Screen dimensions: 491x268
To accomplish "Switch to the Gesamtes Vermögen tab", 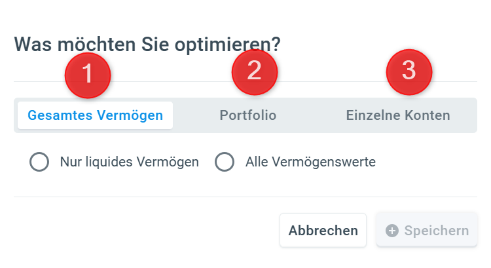I will (x=95, y=115).
